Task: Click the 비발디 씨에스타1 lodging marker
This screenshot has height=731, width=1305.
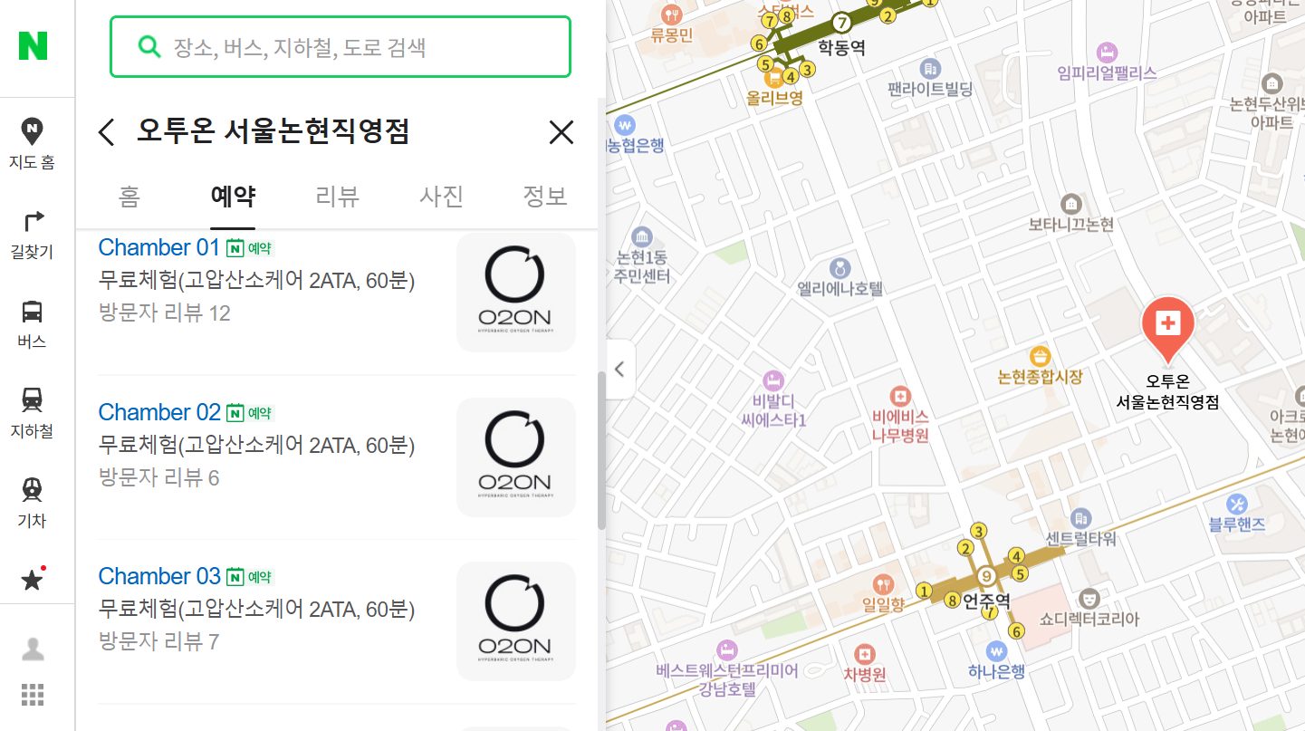Action: tap(772, 380)
